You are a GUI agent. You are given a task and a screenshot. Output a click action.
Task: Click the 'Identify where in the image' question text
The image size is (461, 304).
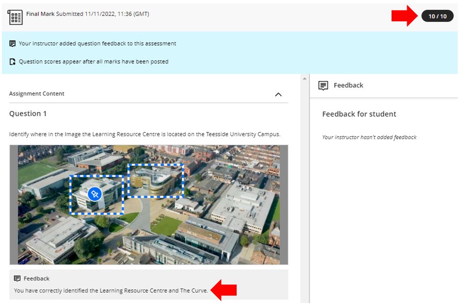145,134
